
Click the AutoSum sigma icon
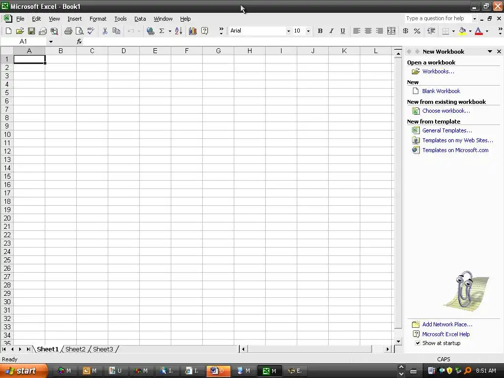point(161,31)
